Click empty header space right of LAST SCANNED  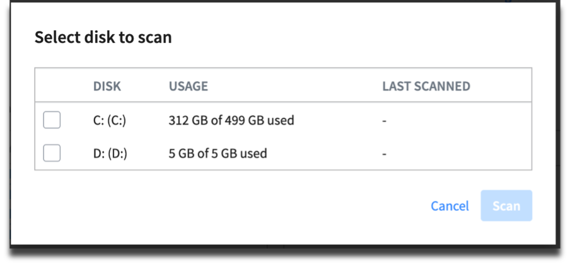click(504, 86)
